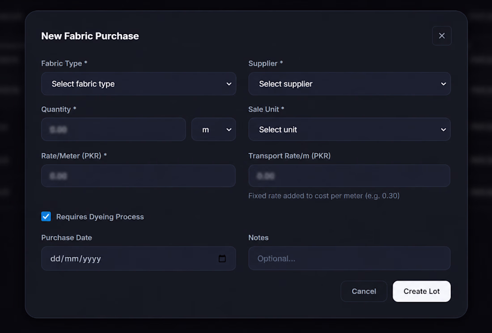
Task: Click the Create Lot button
Action: tap(421, 291)
